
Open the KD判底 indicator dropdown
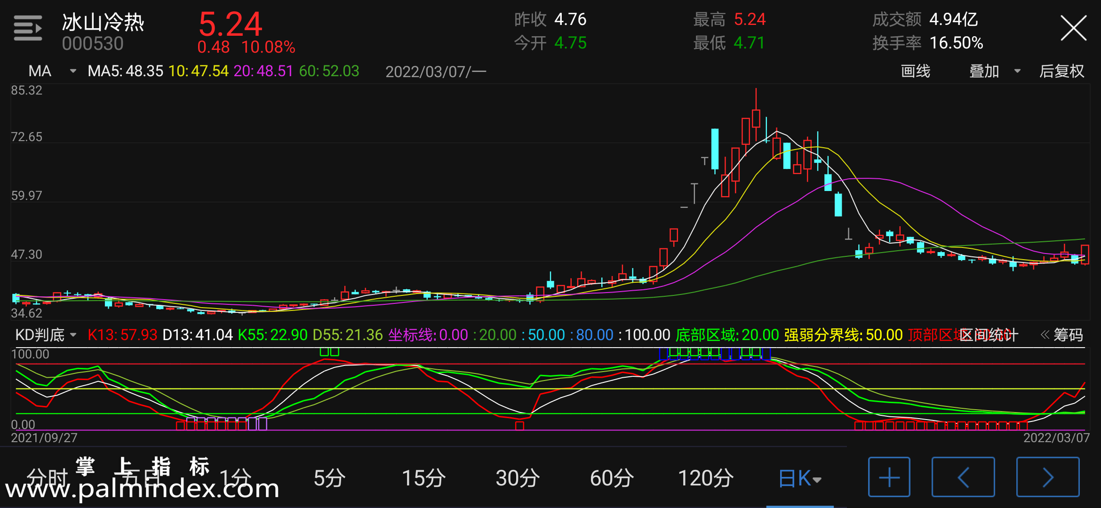[73, 335]
